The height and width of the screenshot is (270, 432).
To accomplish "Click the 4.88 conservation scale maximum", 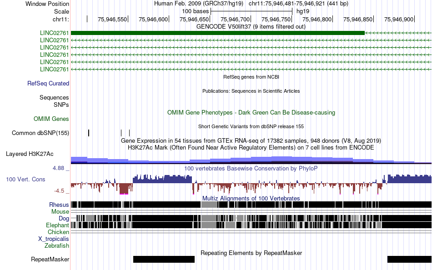I will click(58, 168).
